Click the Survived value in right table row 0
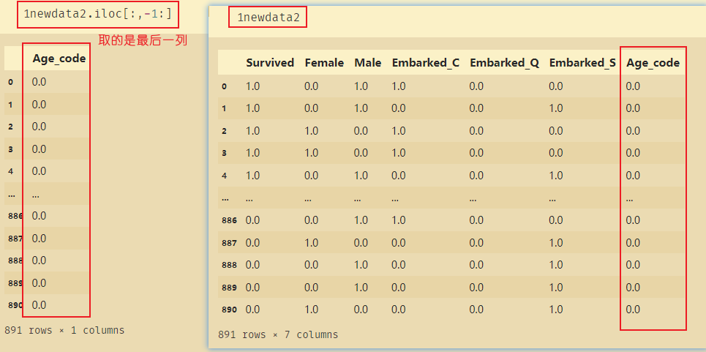The width and height of the screenshot is (706, 352). coord(254,86)
